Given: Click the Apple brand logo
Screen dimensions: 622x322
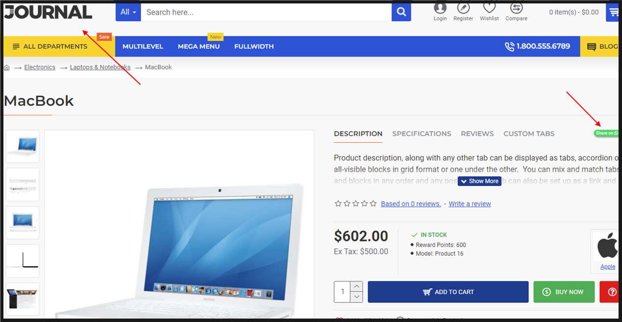Looking at the screenshot, I should point(608,246).
